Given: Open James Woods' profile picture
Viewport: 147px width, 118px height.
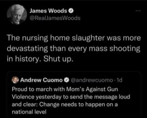Looking at the screenshot, I should click(17, 14).
